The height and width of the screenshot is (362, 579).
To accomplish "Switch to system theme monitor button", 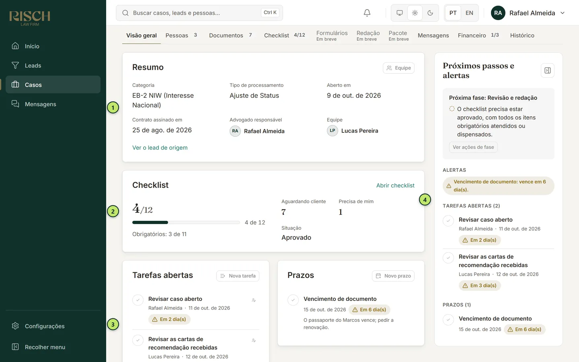I will [x=400, y=13].
